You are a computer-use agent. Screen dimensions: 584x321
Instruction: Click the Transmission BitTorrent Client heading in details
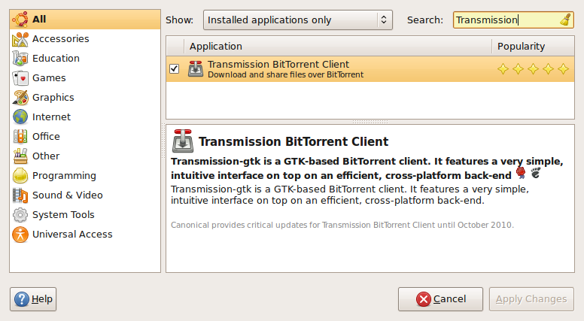pyautogui.click(x=294, y=142)
